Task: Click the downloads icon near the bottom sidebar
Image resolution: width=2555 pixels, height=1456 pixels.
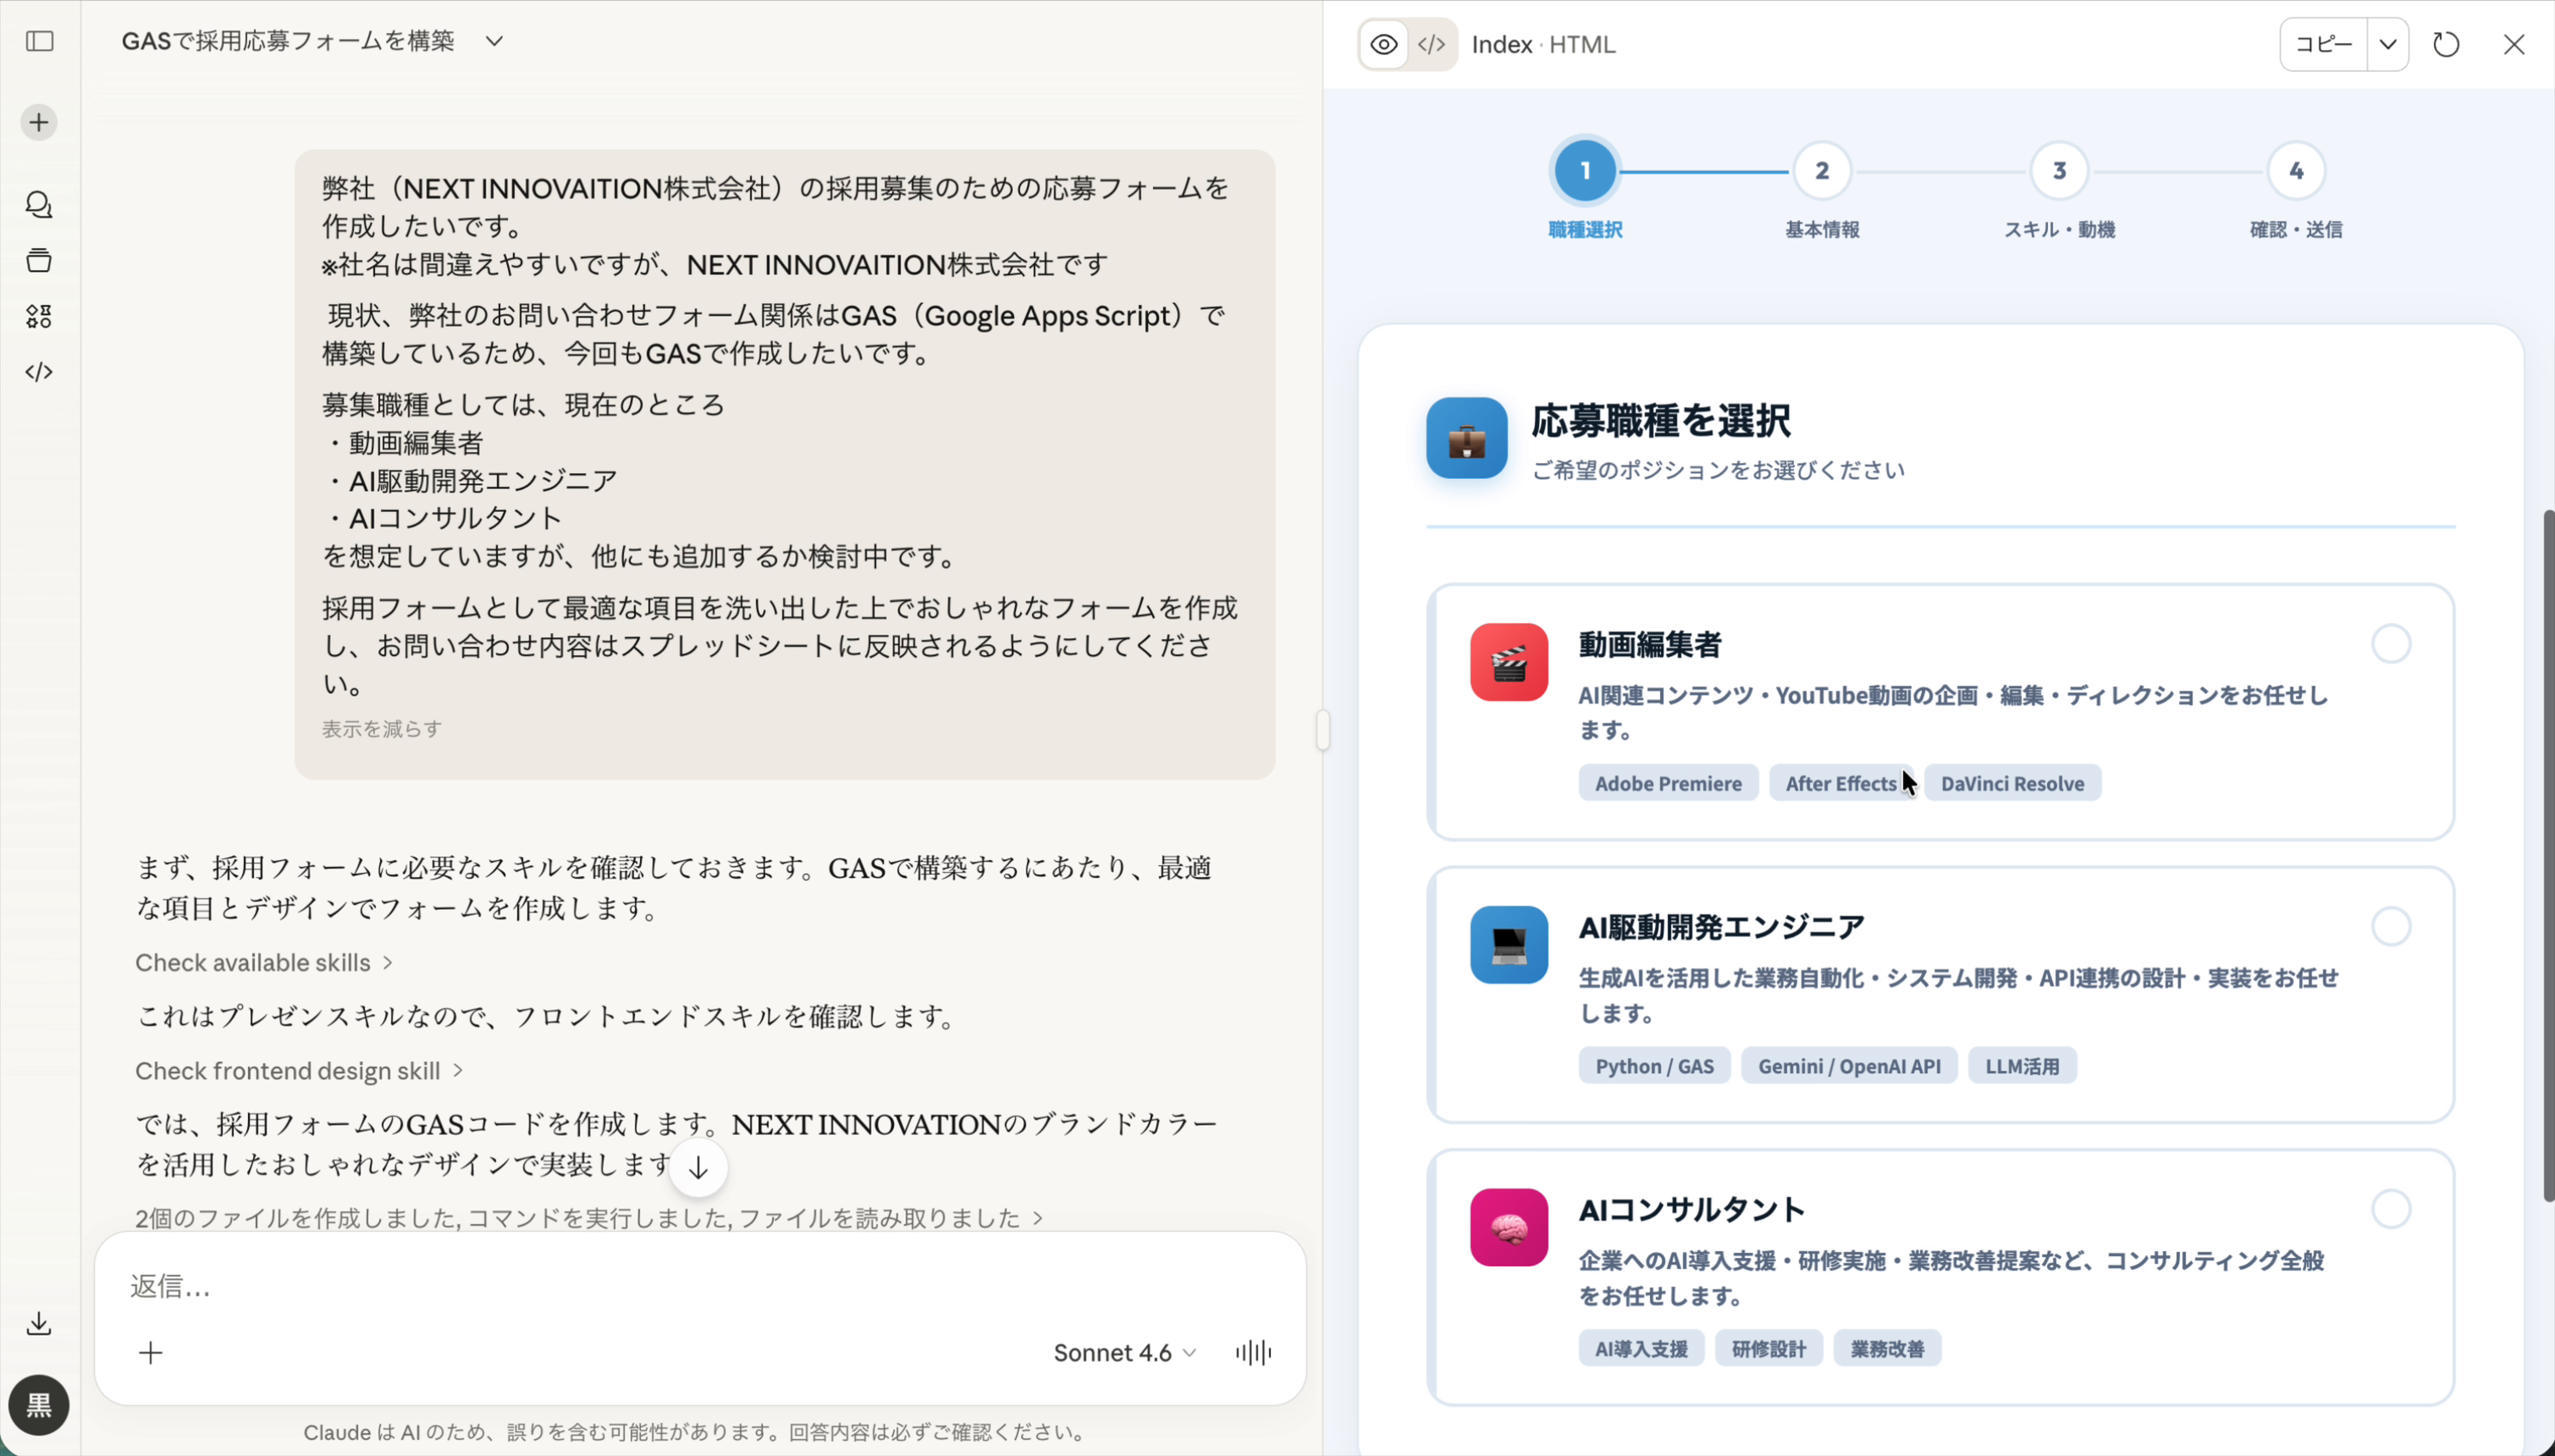Action: [x=38, y=1324]
